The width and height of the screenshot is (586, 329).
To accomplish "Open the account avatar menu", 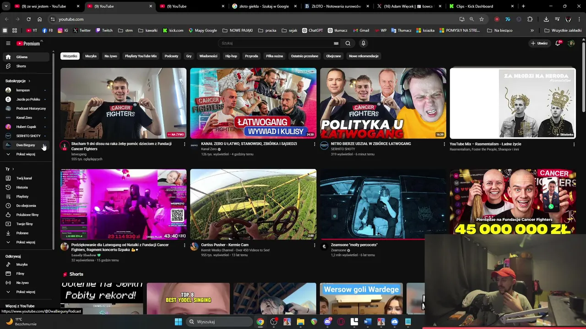I will coord(571,43).
